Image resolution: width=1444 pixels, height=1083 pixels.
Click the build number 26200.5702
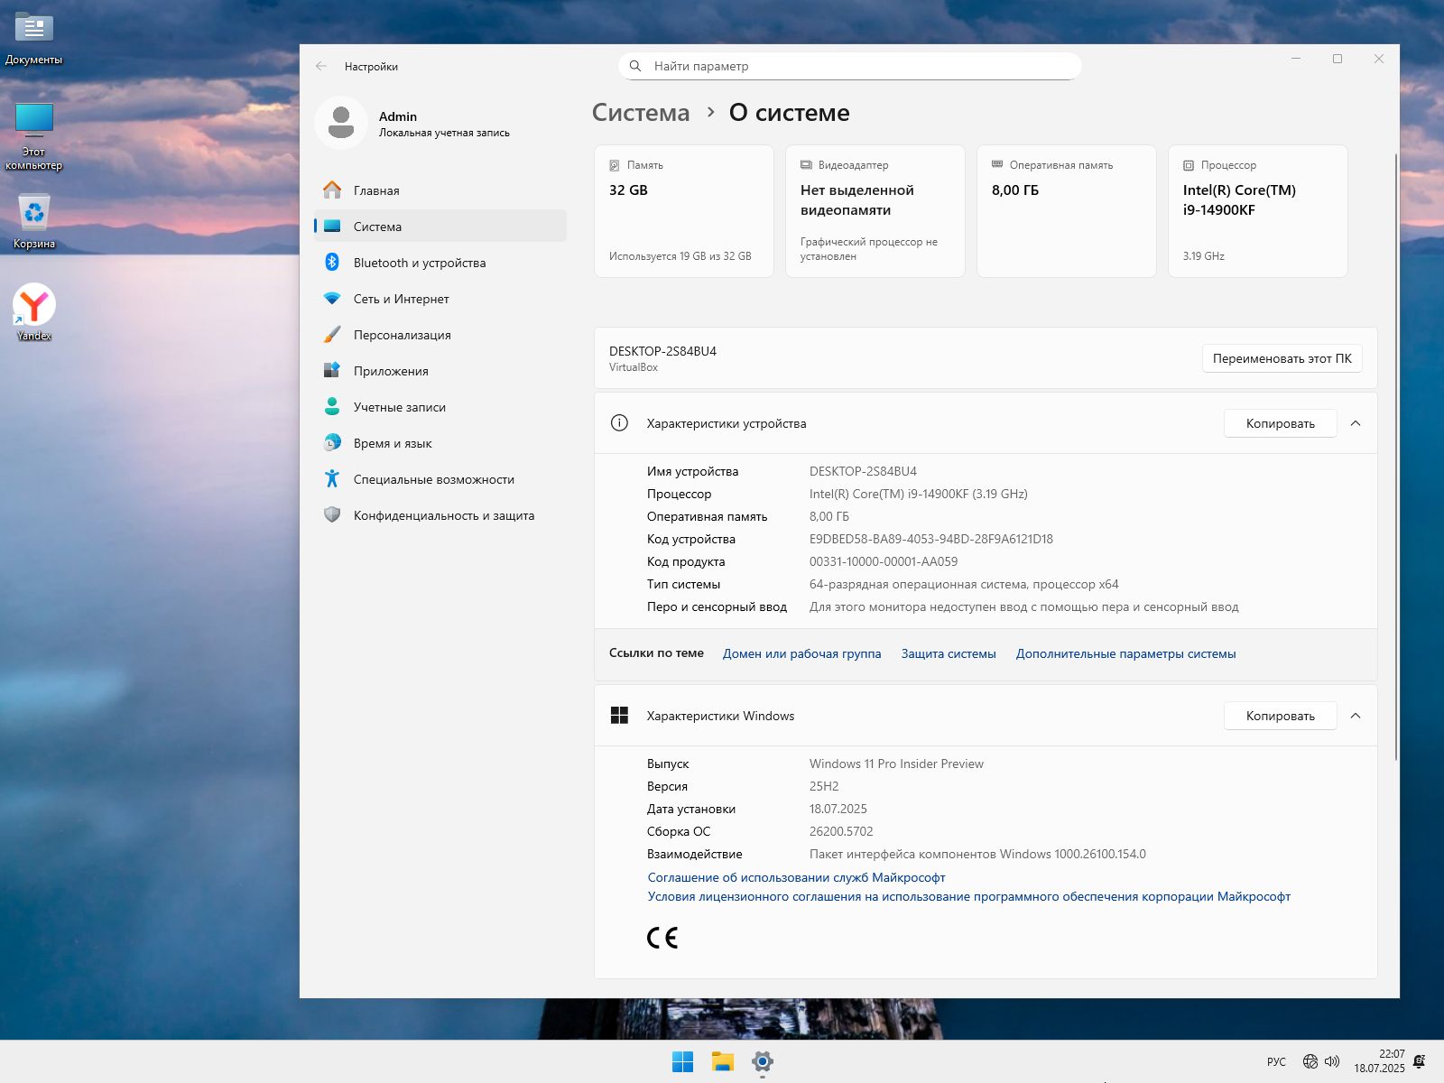tap(840, 831)
